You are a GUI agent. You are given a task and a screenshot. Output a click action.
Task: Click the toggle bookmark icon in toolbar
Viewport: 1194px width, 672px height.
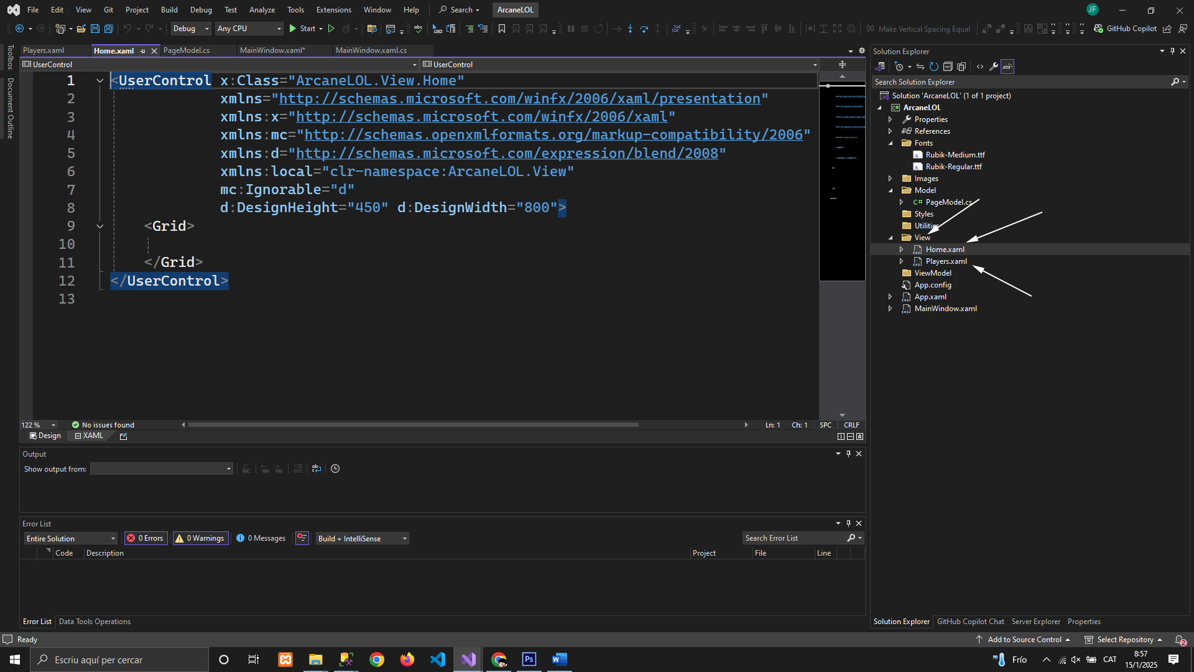502,29
